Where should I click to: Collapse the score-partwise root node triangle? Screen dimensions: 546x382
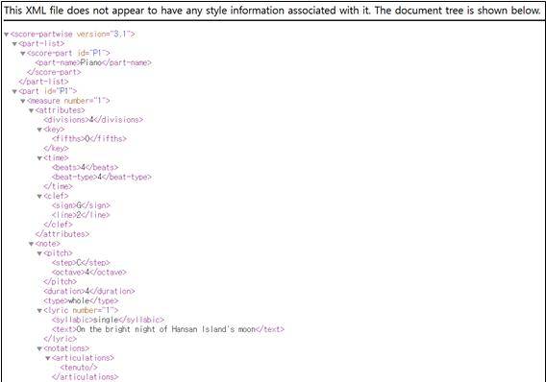coord(7,35)
